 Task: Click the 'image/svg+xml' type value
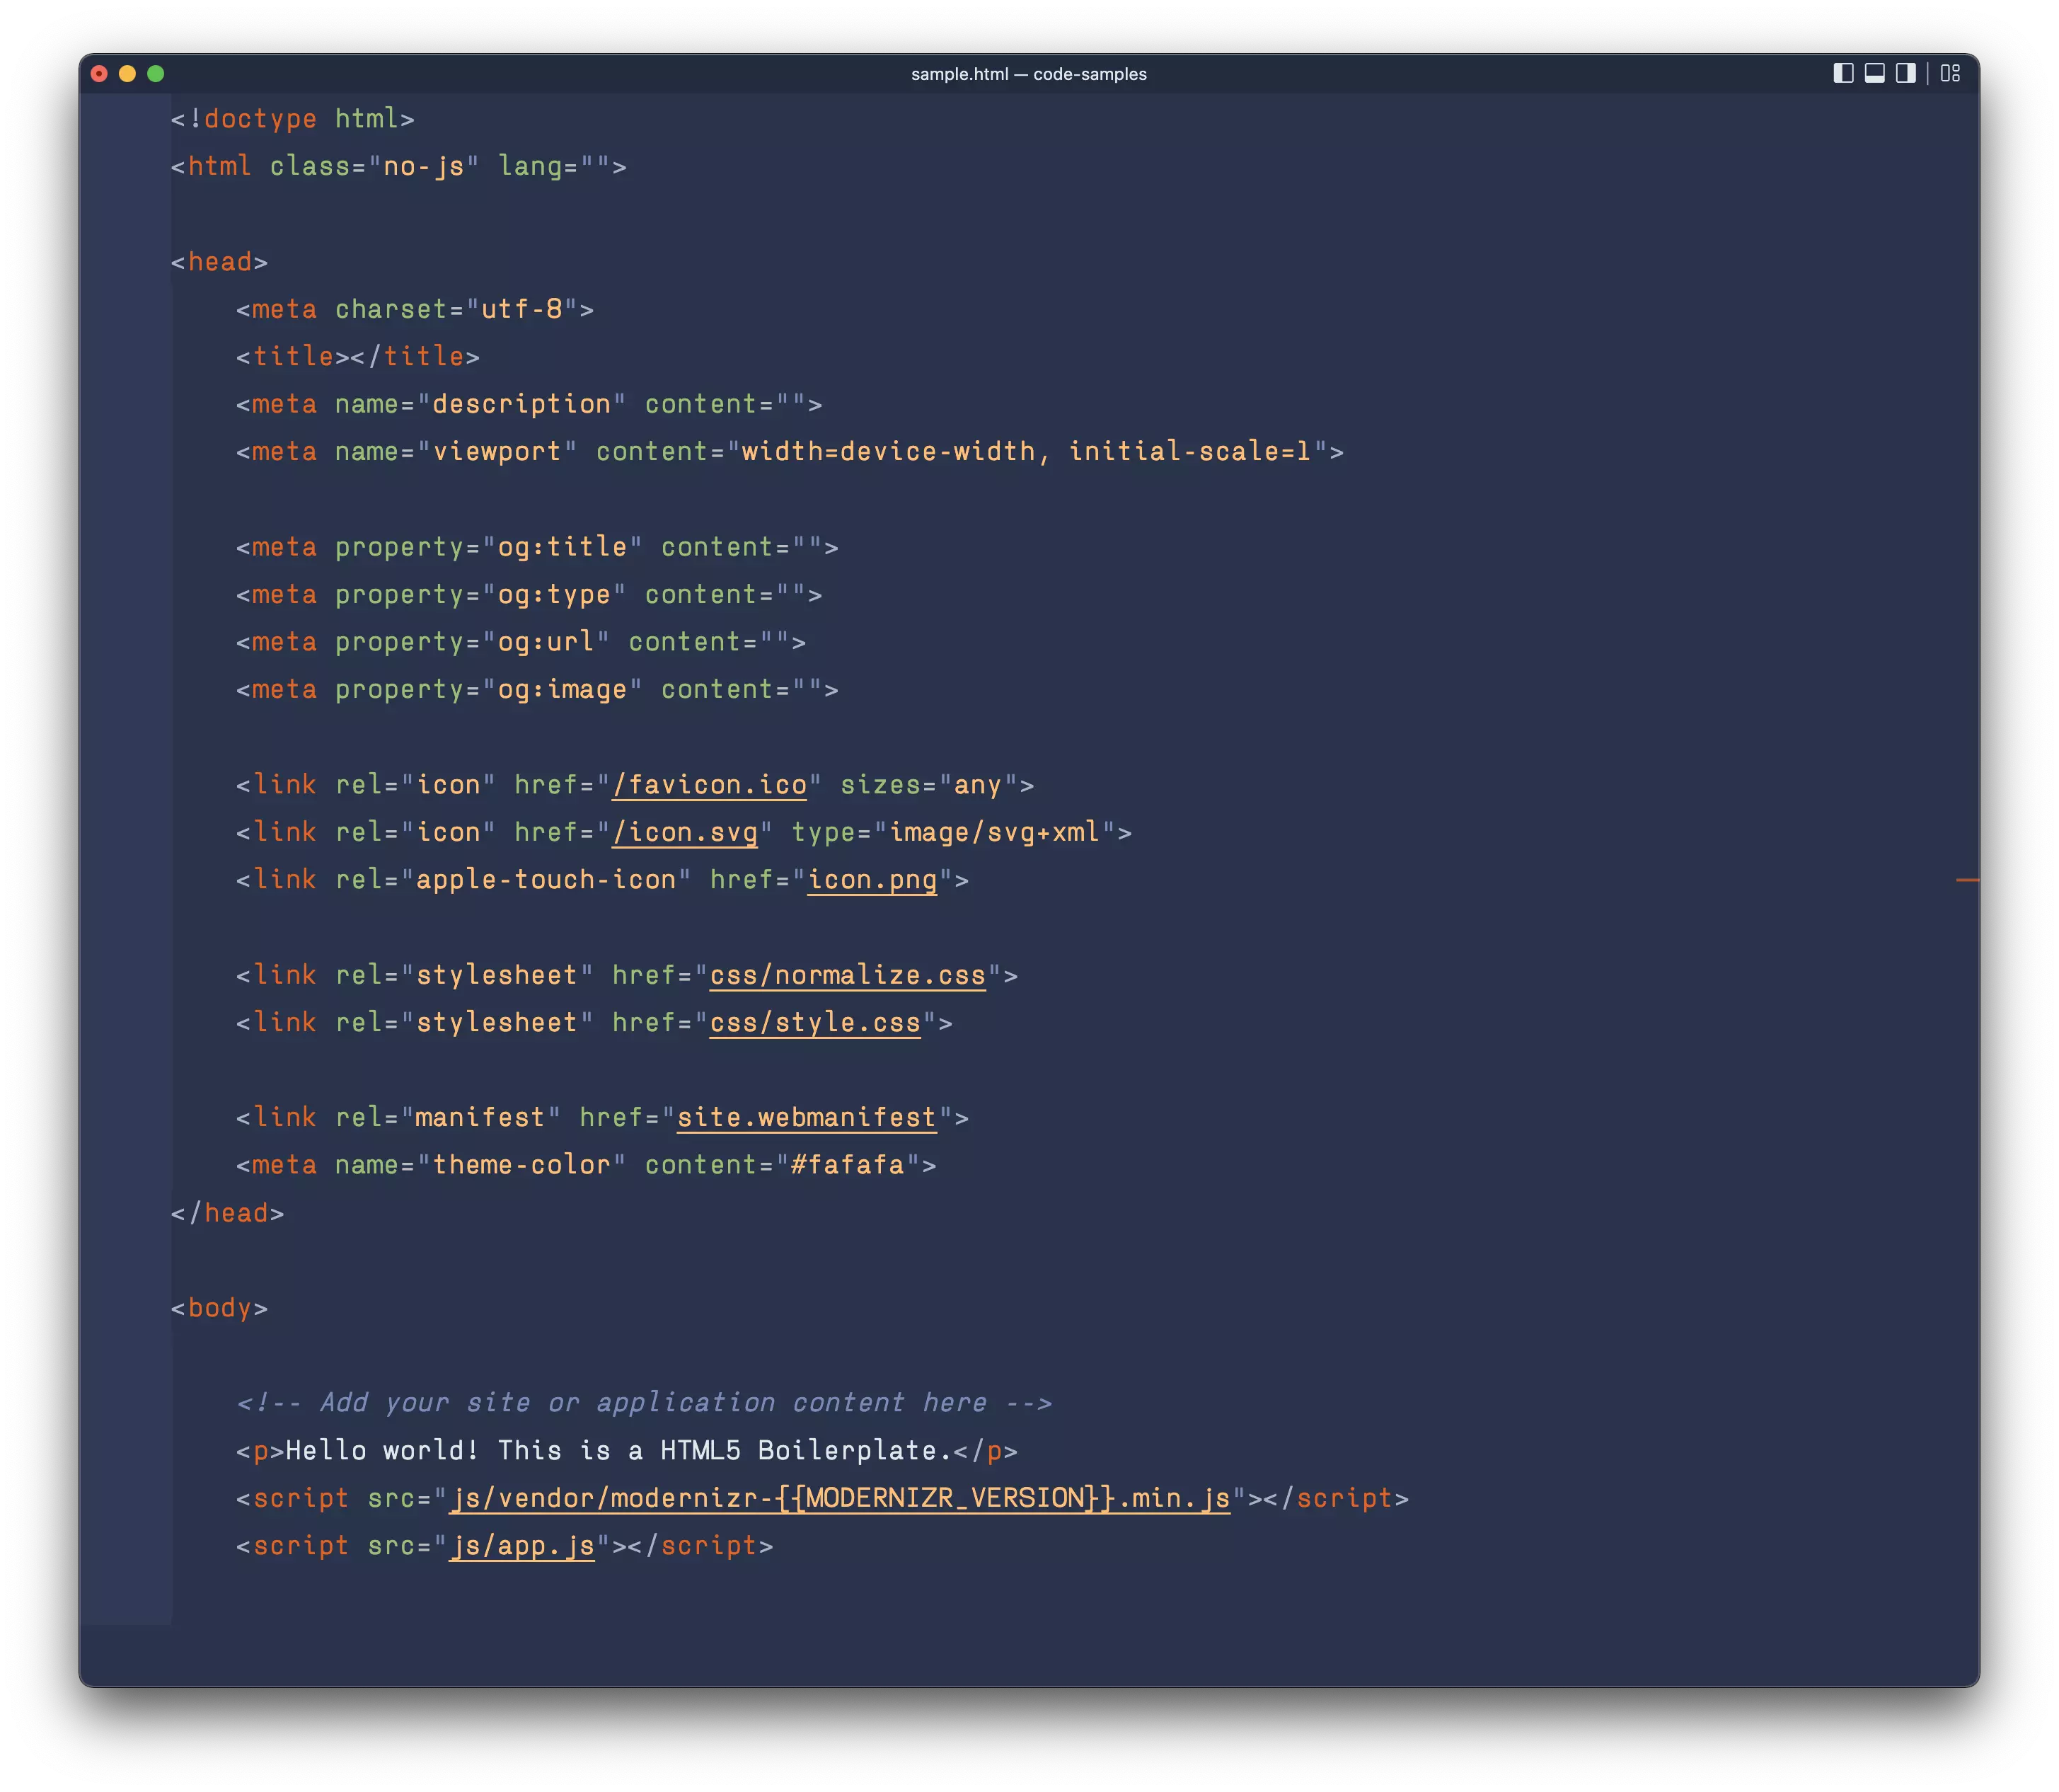(995, 832)
